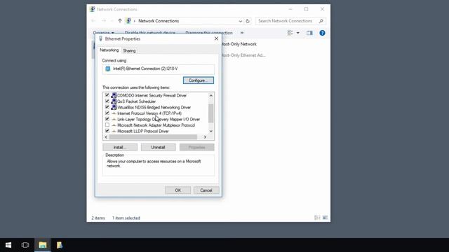The image size is (449, 252).
Task: Disable Link-Layer Topology Discovery Mapper checkbox
Action: pos(107,119)
